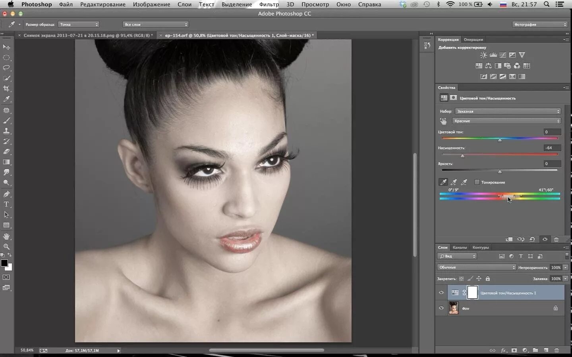Screen dimensions: 572x357
Task: Add an Exposure adjustment
Action: pos(512,55)
